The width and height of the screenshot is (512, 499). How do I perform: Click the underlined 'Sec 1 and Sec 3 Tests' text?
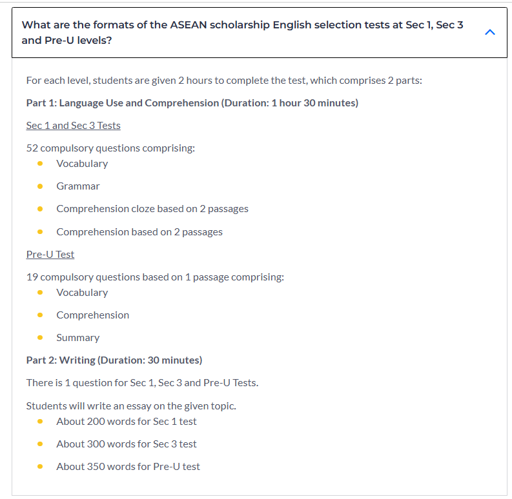click(x=73, y=125)
